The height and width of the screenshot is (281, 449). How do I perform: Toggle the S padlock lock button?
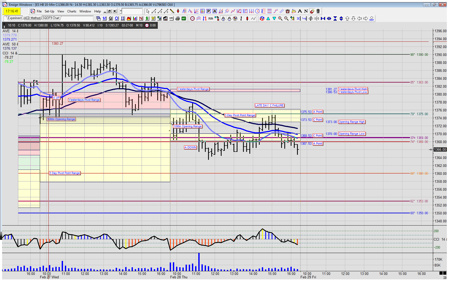click(223, 18)
